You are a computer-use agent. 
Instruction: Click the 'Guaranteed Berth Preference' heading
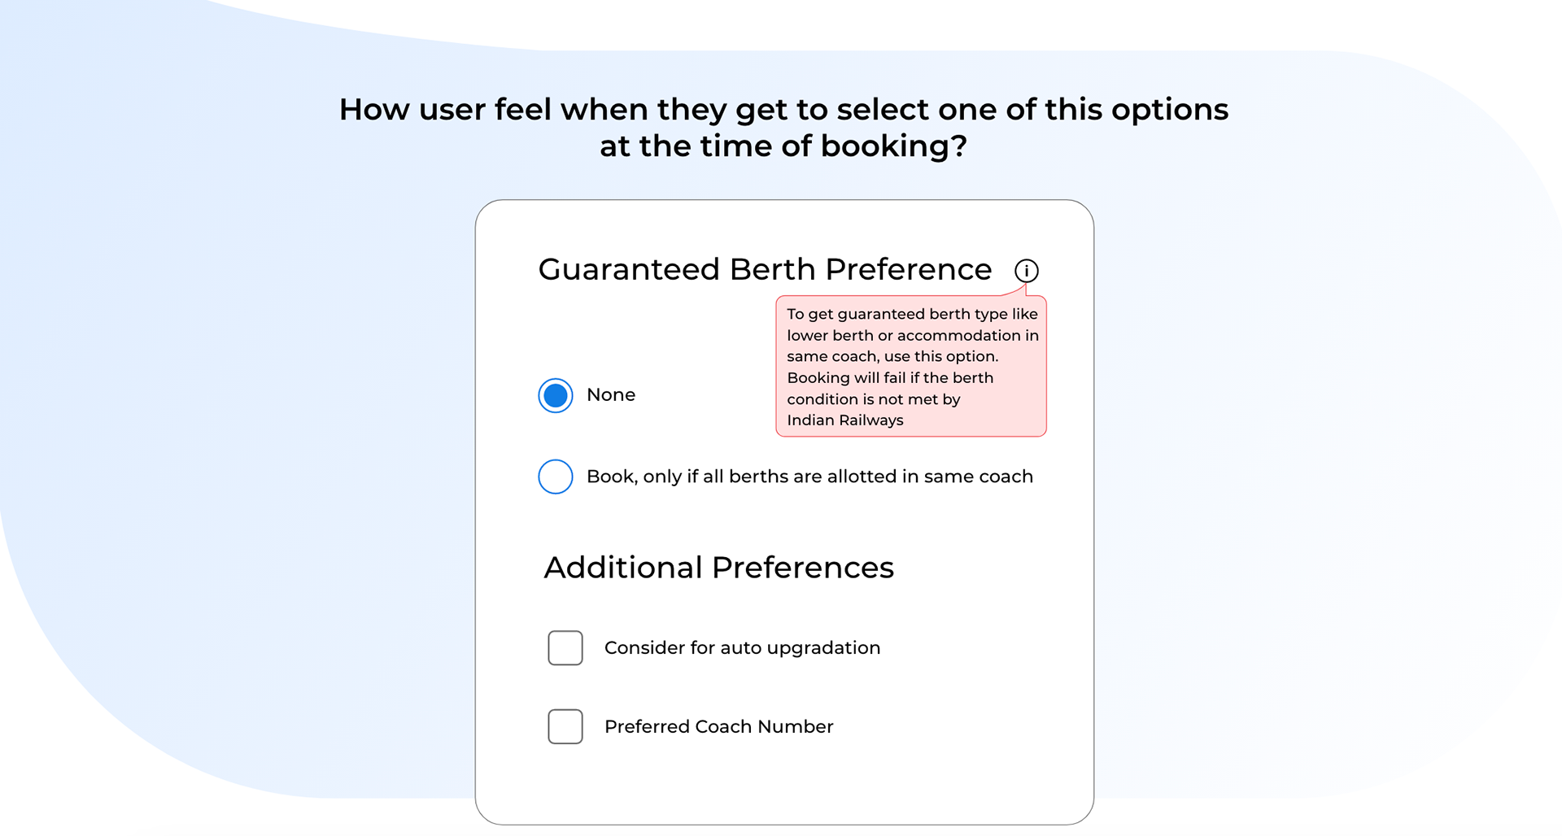tap(765, 269)
